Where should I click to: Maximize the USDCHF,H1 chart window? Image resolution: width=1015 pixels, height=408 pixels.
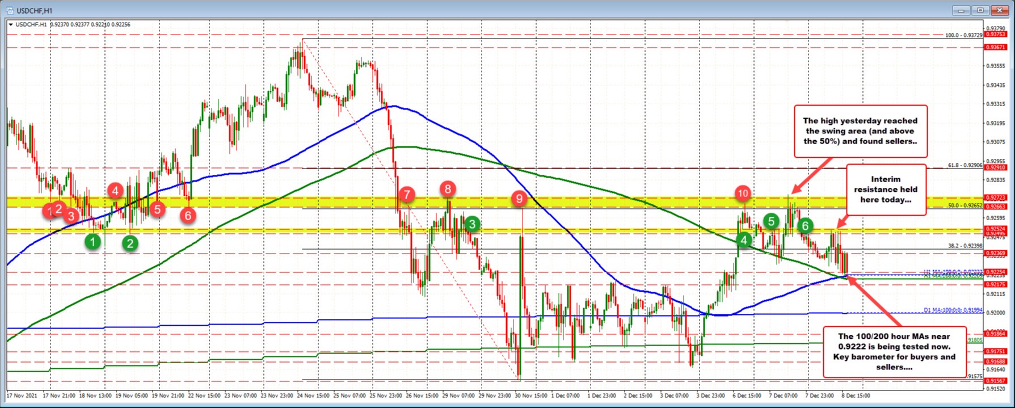point(982,10)
